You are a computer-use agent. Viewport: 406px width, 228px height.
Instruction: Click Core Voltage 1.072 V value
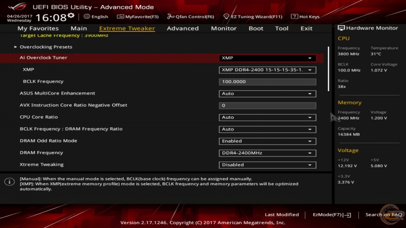[x=378, y=70]
